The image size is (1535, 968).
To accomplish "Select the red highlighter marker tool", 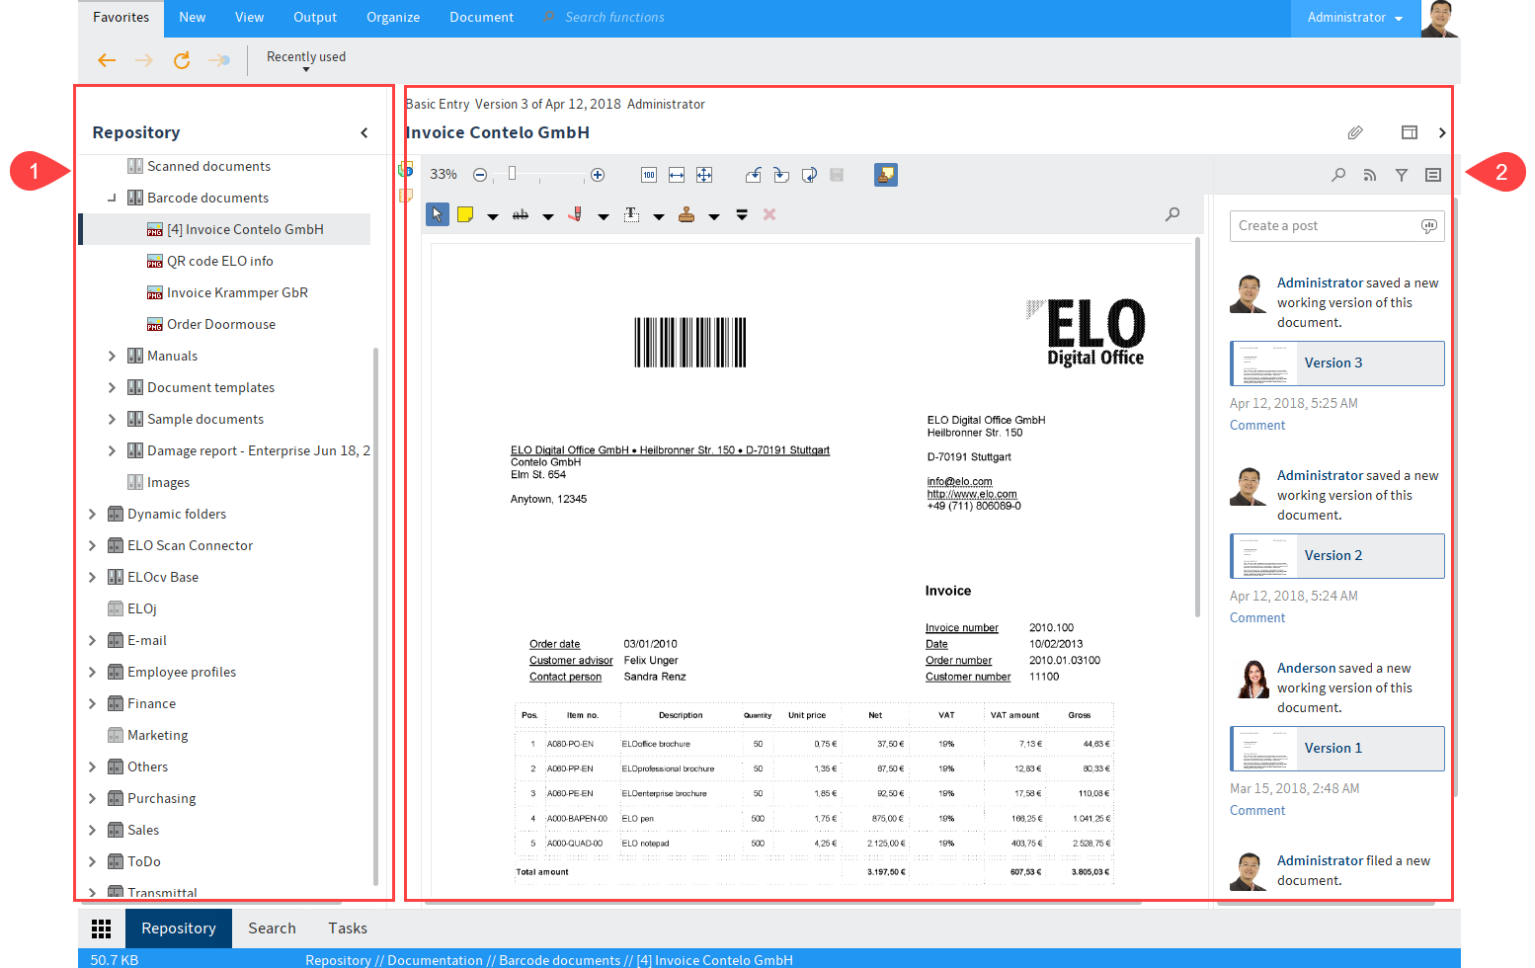I will click(575, 214).
